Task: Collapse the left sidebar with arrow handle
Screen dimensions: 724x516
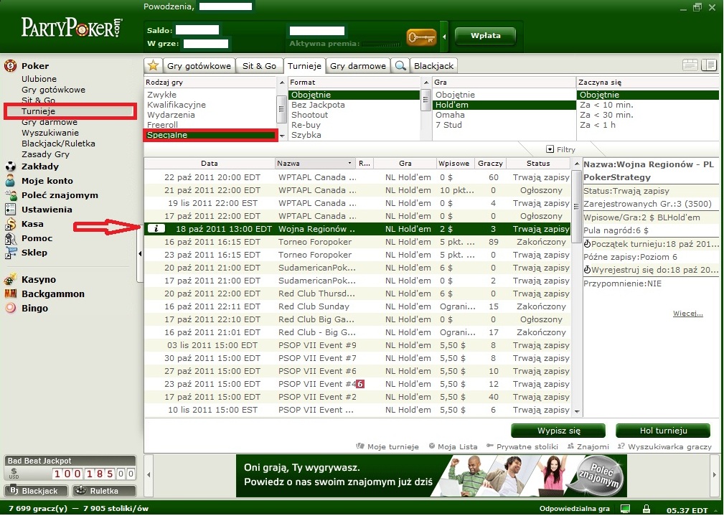Action: coord(140,253)
